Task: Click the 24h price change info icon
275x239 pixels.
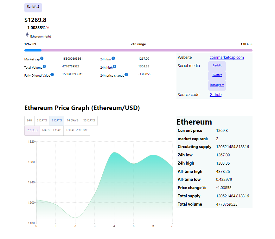Action: tap(126, 74)
